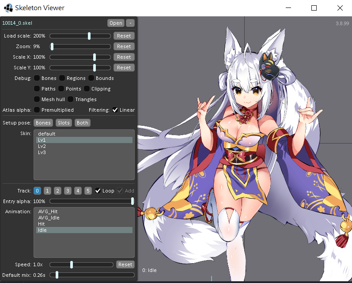Click the Entry alpha slider handle

(132, 201)
